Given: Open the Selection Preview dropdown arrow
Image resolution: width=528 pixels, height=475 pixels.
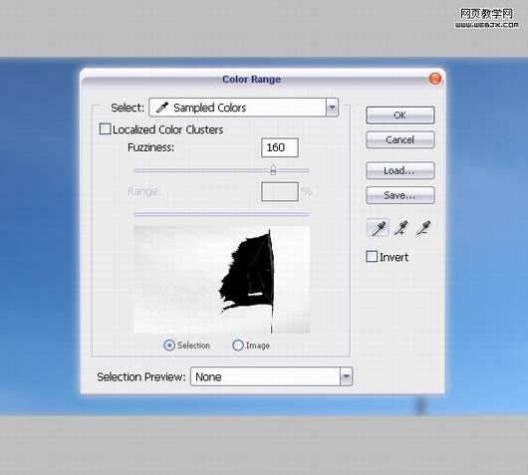Looking at the screenshot, I should click(x=346, y=376).
